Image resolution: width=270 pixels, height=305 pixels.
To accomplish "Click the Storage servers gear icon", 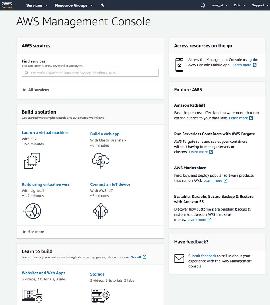I will tap(100, 296).
